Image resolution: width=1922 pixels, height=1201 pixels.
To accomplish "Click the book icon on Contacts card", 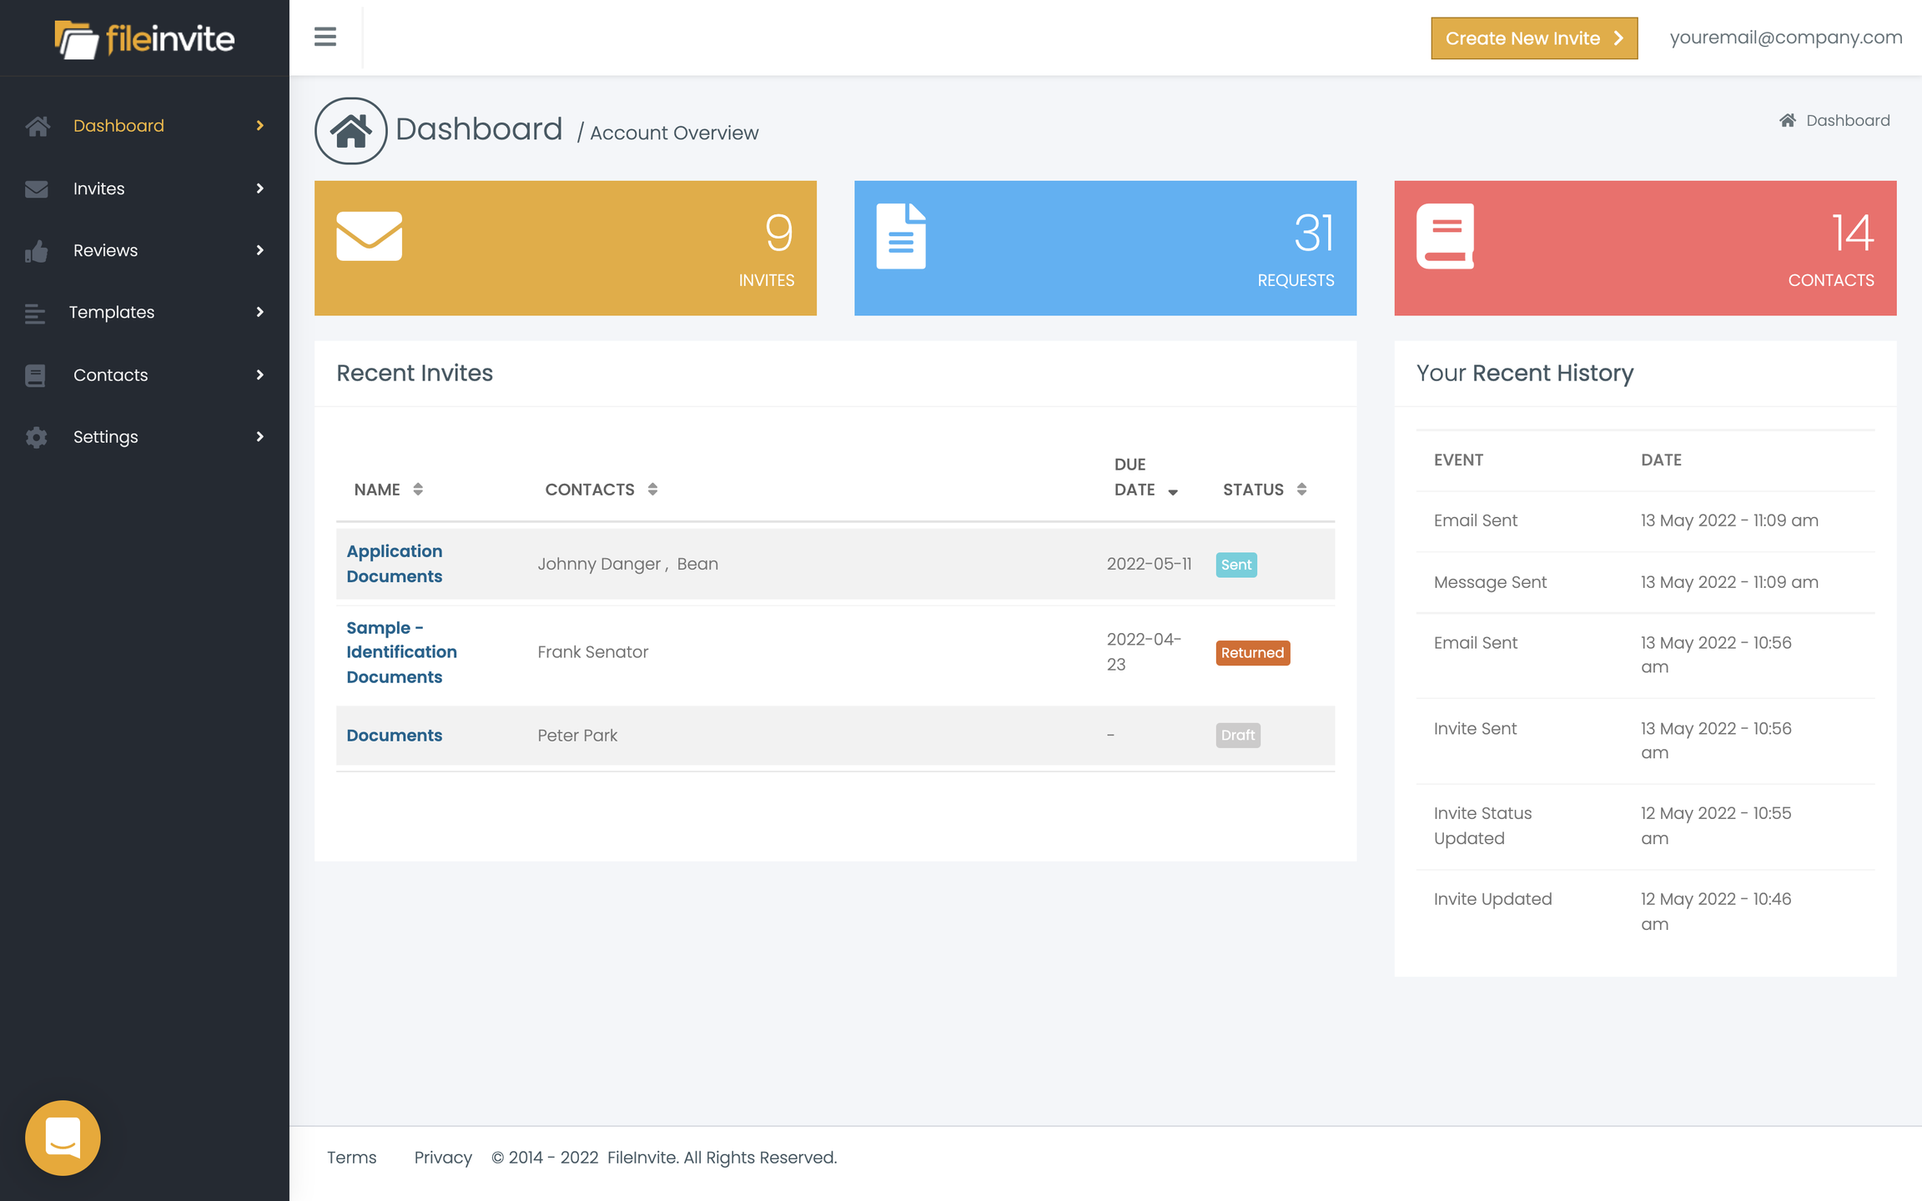I will [1445, 236].
